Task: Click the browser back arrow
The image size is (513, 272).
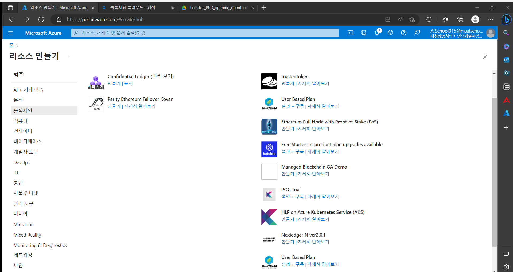Action: pos(12,19)
